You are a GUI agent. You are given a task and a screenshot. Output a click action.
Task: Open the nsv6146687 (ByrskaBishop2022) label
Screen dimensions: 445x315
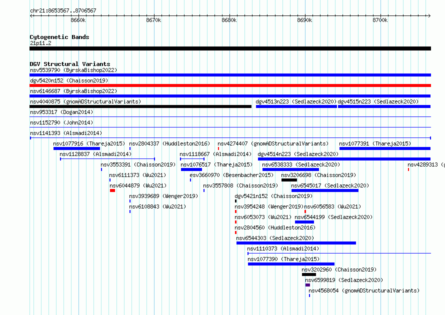73,91
